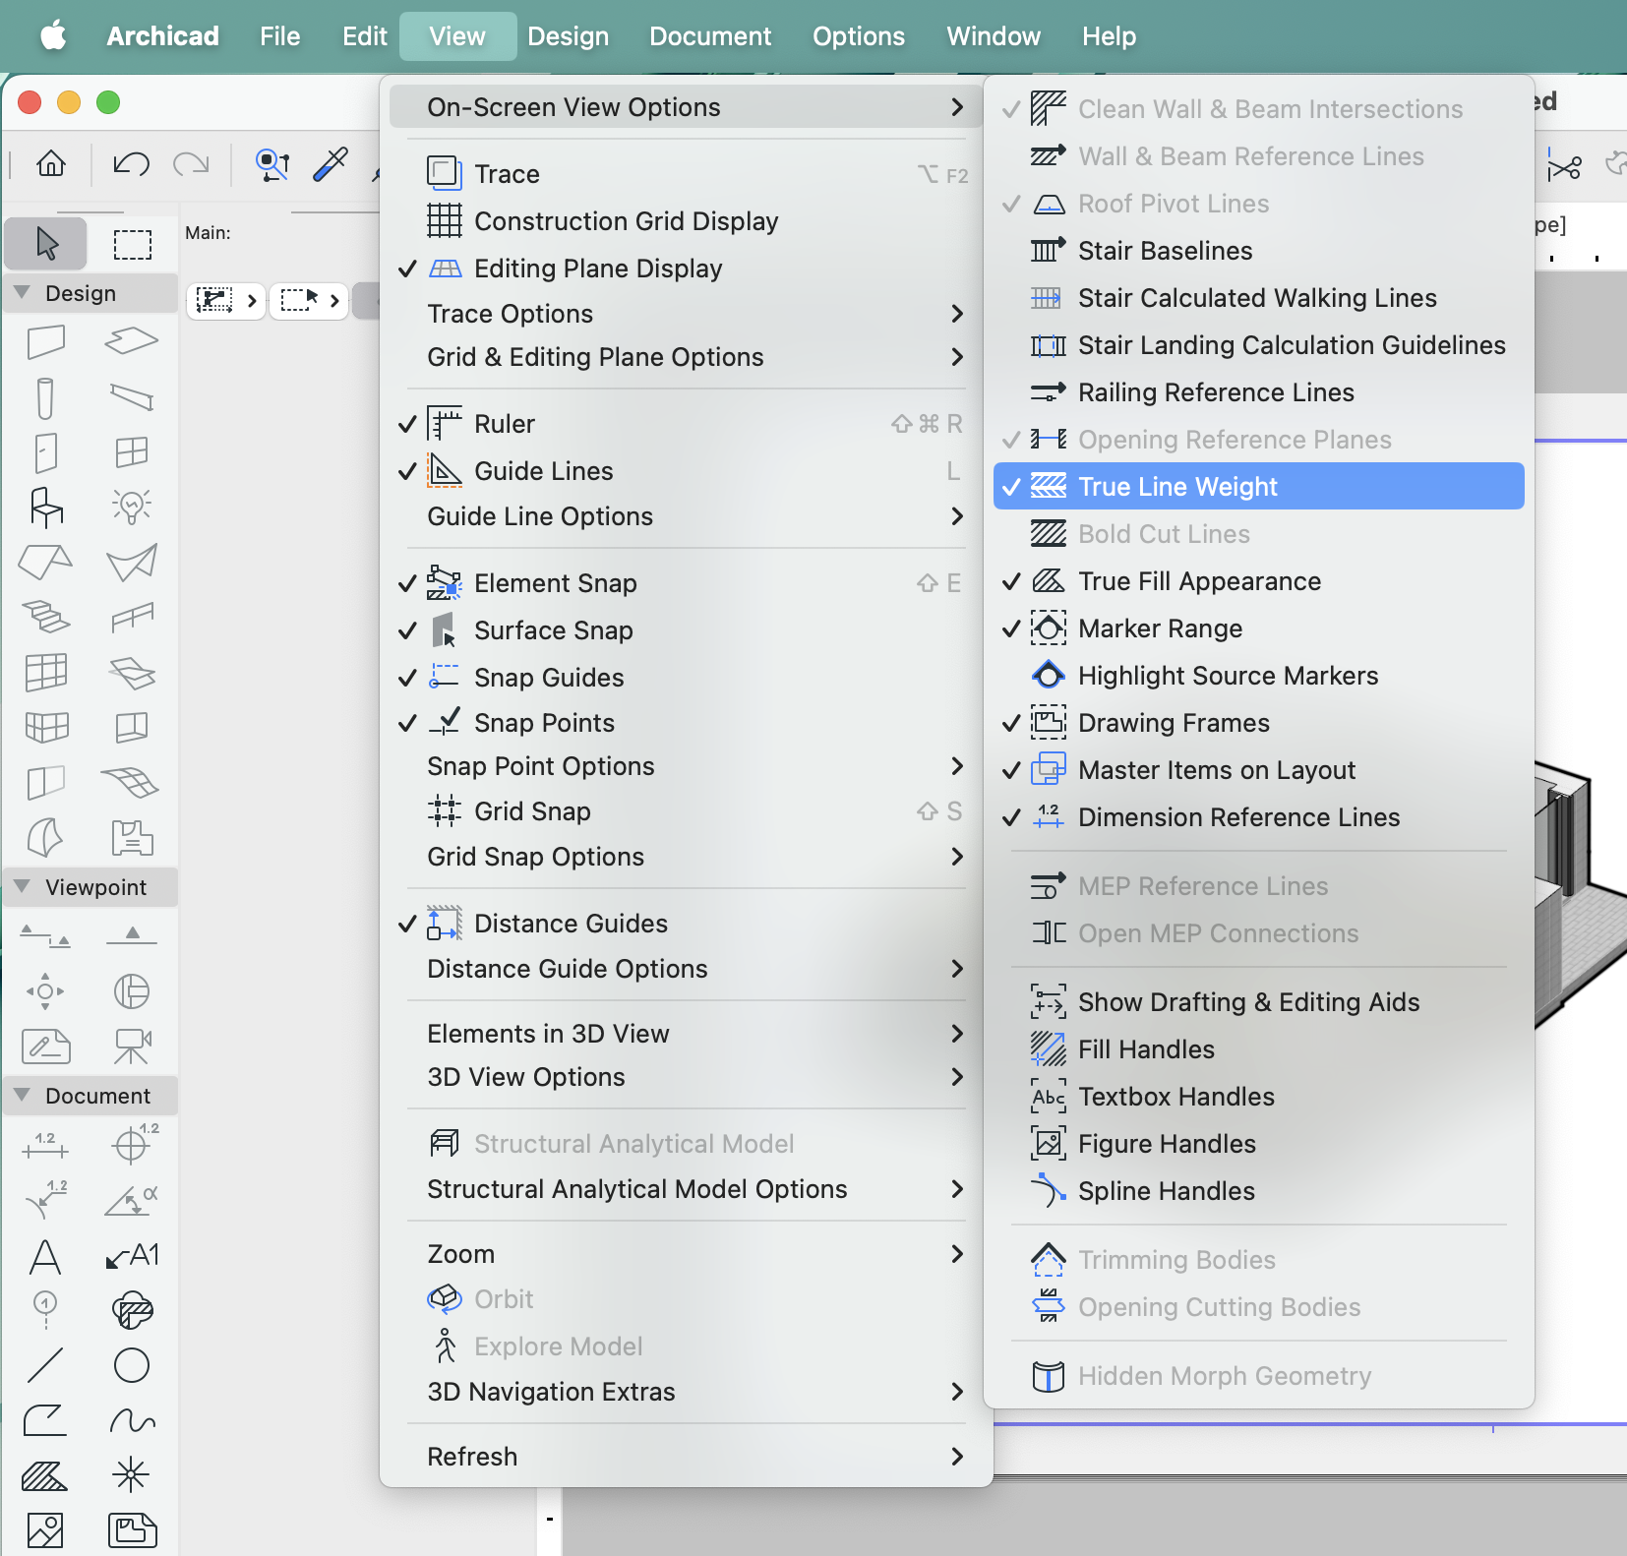This screenshot has height=1556, width=1627.
Task: Expand Trace Options submenu
Action: tap(686, 314)
